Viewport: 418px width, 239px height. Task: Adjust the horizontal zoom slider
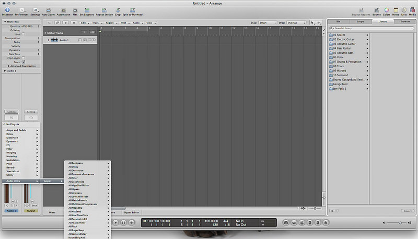(315, 208)
